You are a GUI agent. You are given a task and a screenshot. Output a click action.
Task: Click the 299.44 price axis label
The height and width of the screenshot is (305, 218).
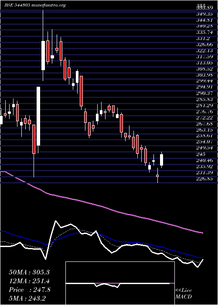pyautogui.click(x=205, y=81)
